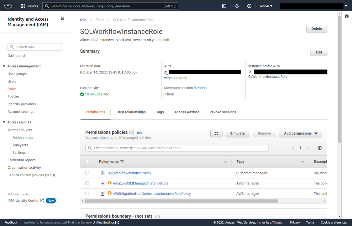Open Roles in the sidebar
This screenshot has height=226, width=352.
coord(12,89)
